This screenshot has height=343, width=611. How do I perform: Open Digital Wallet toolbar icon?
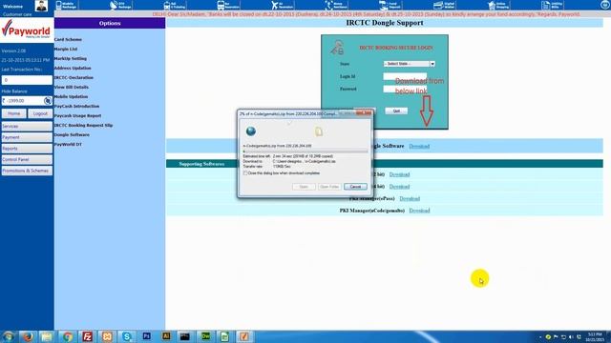[444, 6]
